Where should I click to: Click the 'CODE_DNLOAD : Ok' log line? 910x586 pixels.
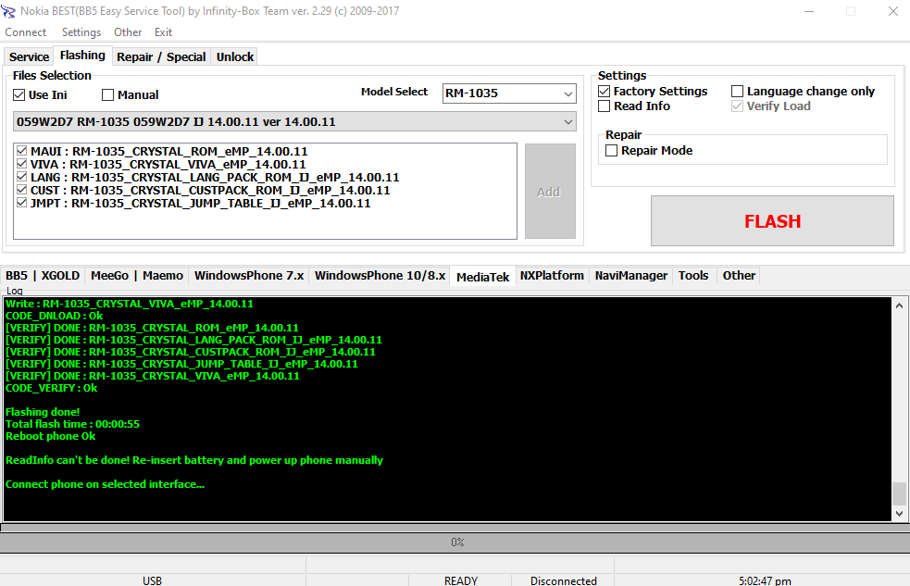[x=54, y=316]
